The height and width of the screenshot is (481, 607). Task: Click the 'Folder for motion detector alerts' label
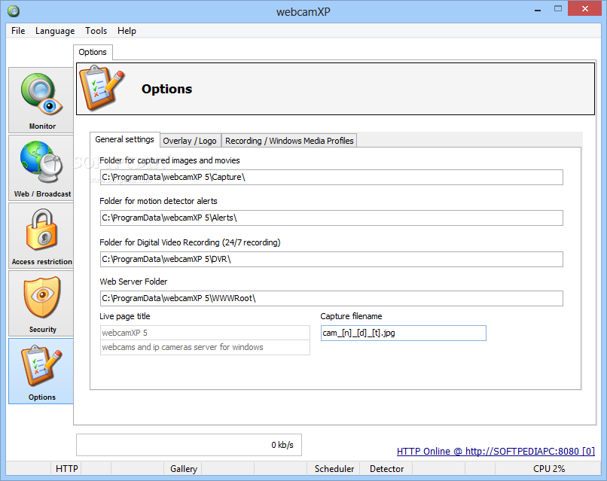[158, 201]
